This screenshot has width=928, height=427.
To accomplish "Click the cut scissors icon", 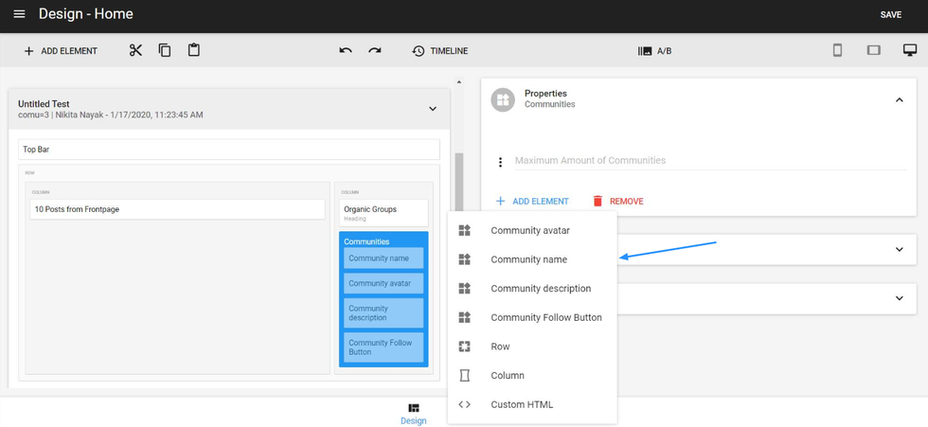I will pos(135,50).
